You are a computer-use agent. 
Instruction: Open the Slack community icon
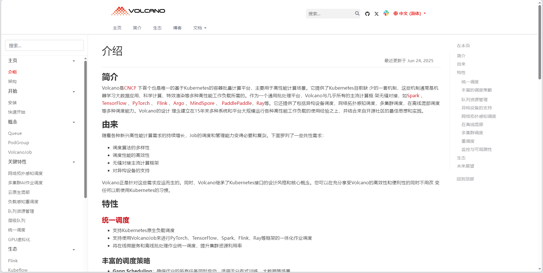[386, 13]
